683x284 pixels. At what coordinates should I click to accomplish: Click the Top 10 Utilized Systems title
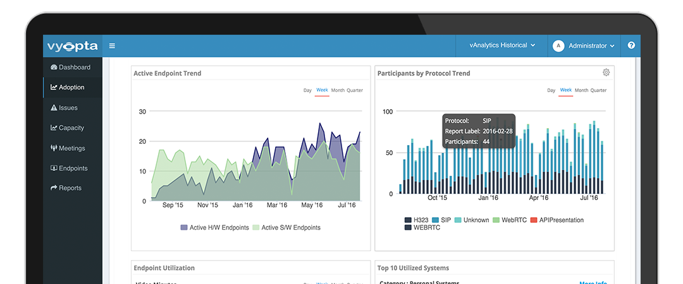413,268
